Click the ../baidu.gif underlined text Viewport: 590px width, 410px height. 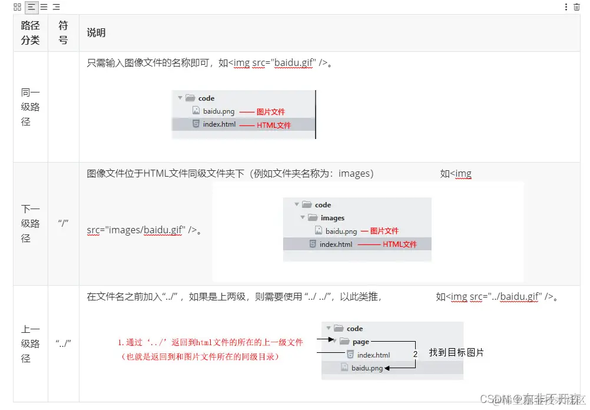[x=518, y=296]
